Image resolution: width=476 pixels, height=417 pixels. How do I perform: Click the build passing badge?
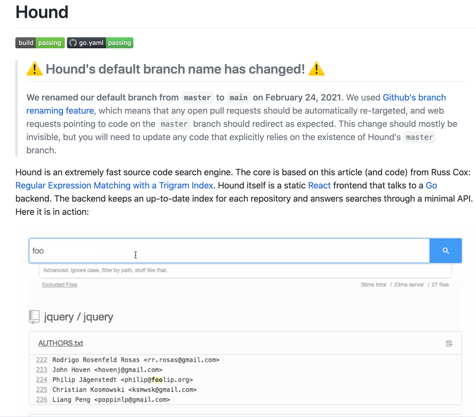click(40, 43)
